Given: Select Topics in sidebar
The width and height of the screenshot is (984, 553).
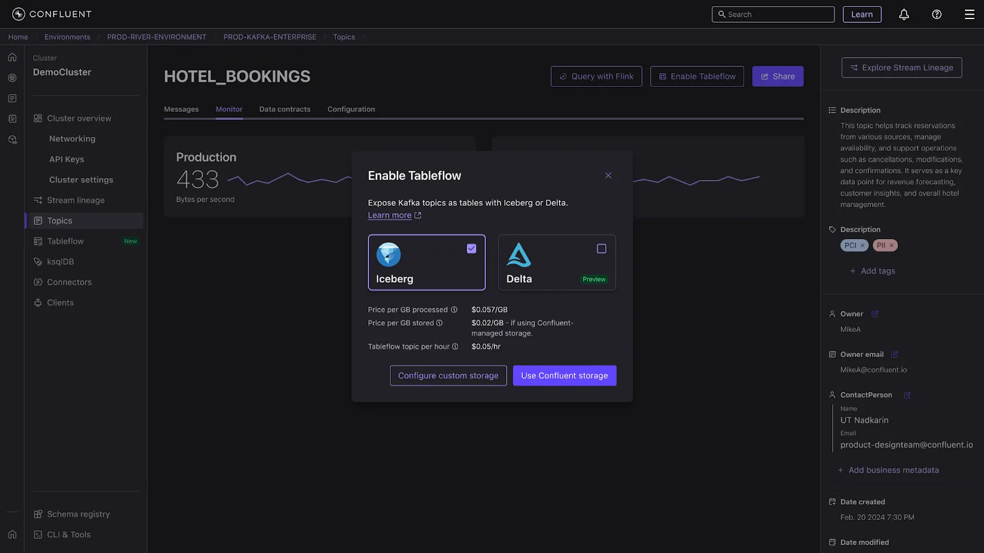Looking at the screenshot, I should click(x=85, y=221).
